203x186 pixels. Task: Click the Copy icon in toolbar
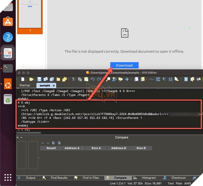tap(80, 79)
